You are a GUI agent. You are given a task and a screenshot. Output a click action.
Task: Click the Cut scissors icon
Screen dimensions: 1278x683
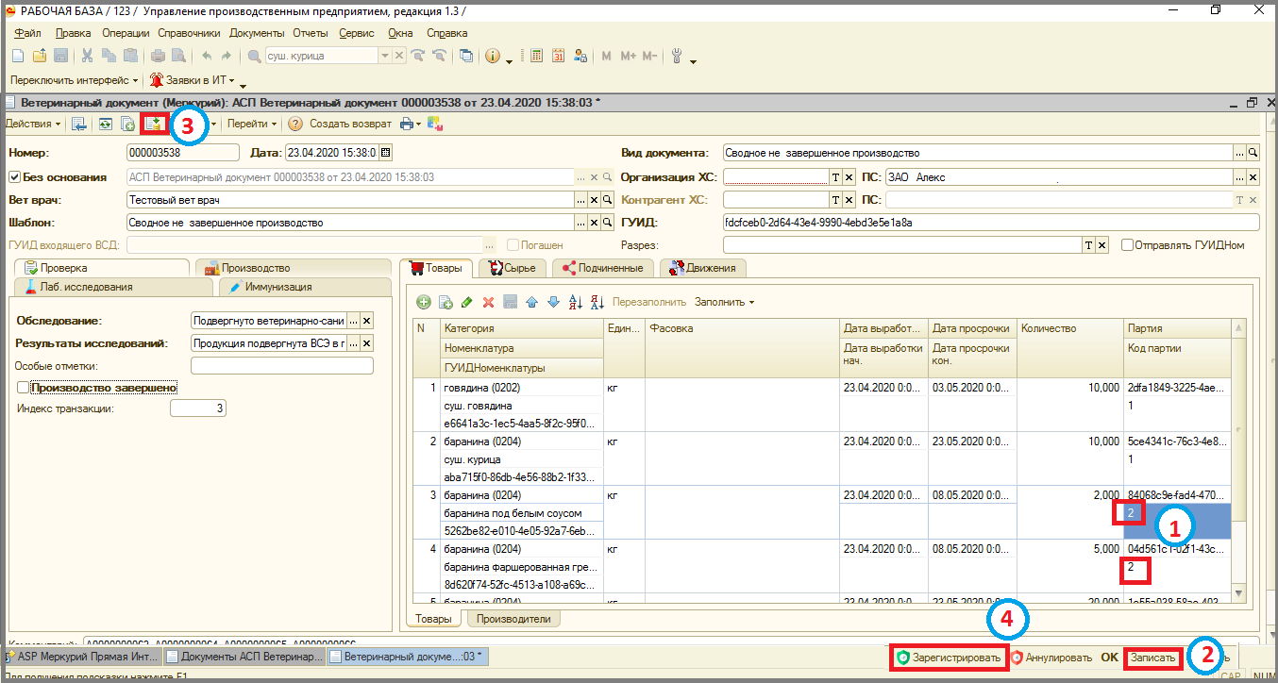(87, 56)
